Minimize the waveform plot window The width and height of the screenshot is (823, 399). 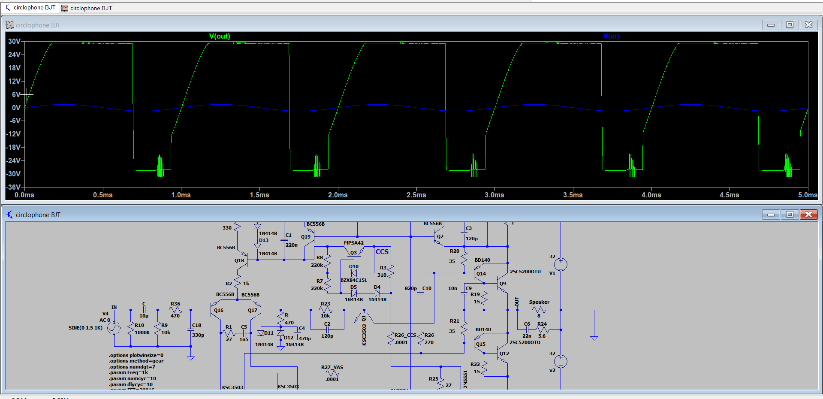point(771,25)
